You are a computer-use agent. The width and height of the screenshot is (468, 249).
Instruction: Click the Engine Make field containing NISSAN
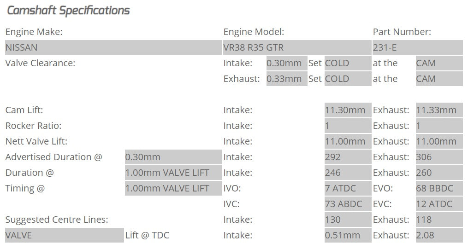tap(113, 47)
